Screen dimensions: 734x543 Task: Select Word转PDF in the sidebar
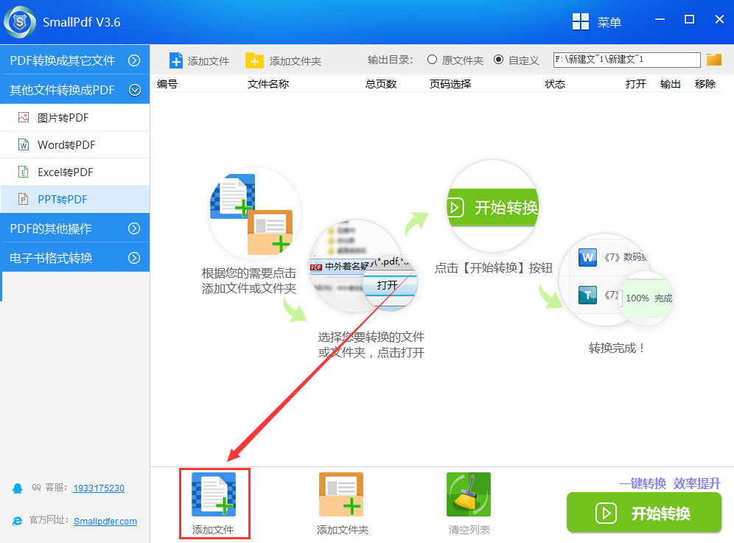point(75,144)
